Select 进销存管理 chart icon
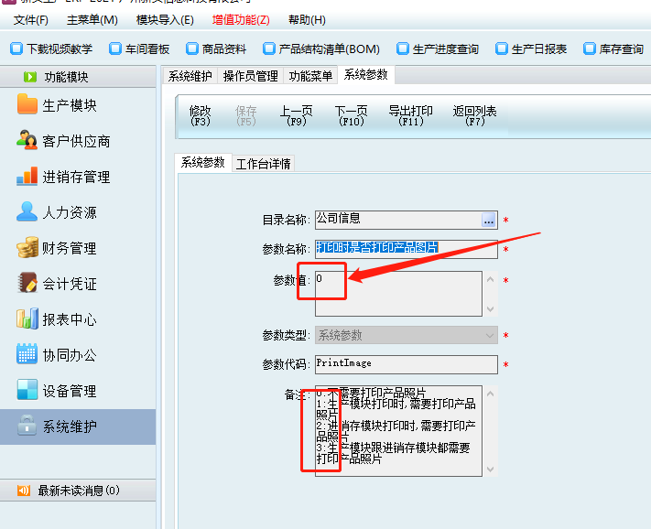This screenshot has height=529, width=651. (27, 177)
